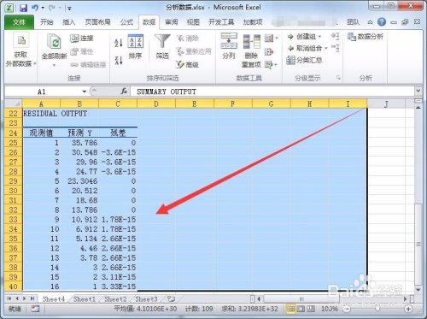Go to last sheet navigation arrow
Viewport: 427px width, 319px height.
(x=32, y=298)
